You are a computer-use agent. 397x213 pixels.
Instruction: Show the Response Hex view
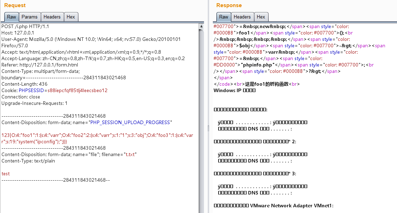261,17
